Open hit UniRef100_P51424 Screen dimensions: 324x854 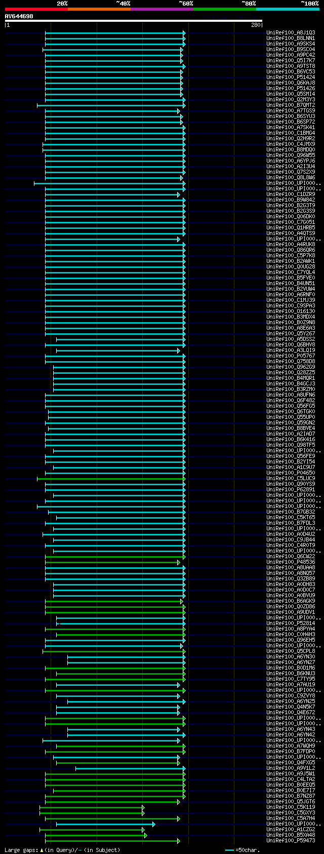point(291,77)
